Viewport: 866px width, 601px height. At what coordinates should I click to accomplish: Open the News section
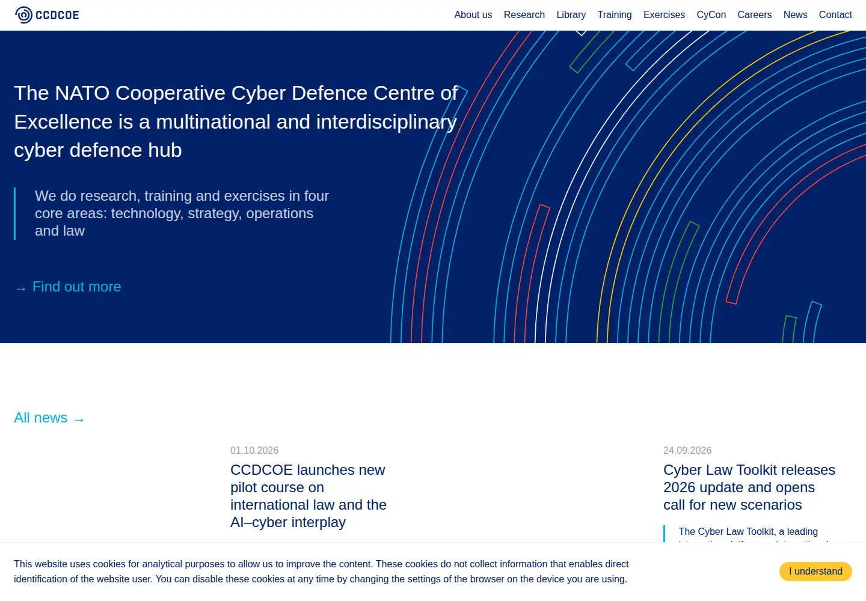pos(795,15)
